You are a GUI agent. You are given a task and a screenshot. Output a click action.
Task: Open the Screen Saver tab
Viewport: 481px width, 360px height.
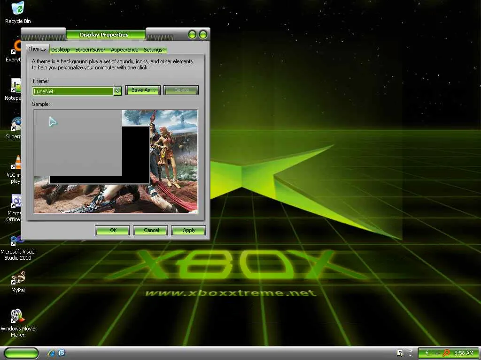click(x=90, y=50)
